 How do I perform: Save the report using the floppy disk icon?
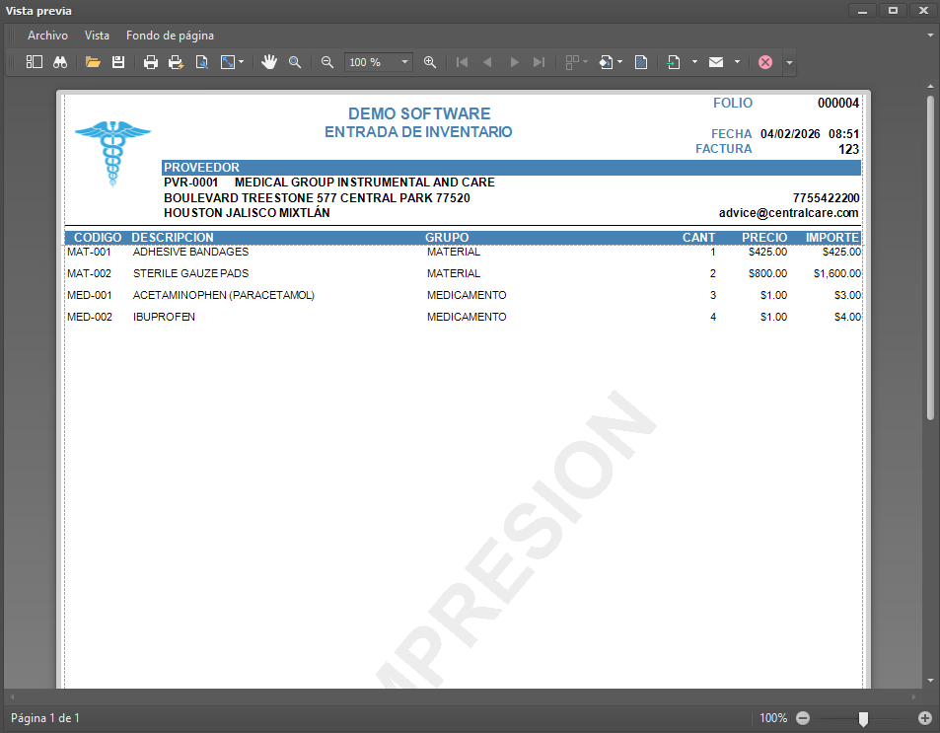point(118,62)
